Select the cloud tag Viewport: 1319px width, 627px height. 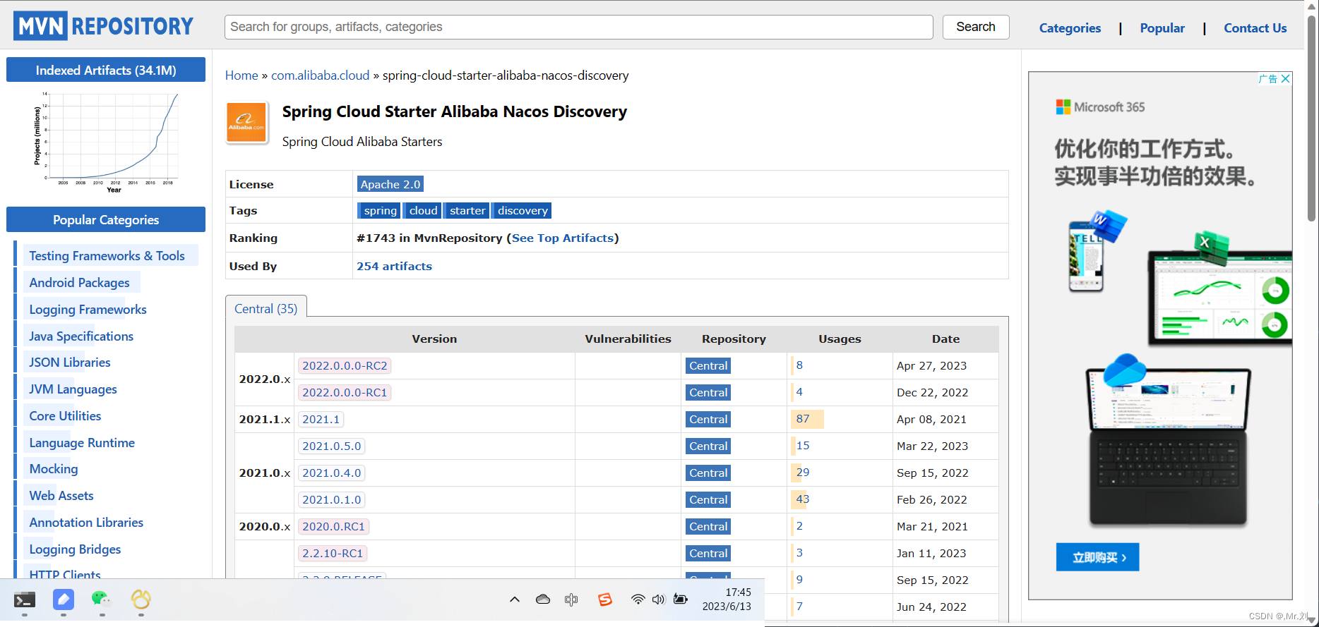(x=423, y=210)
